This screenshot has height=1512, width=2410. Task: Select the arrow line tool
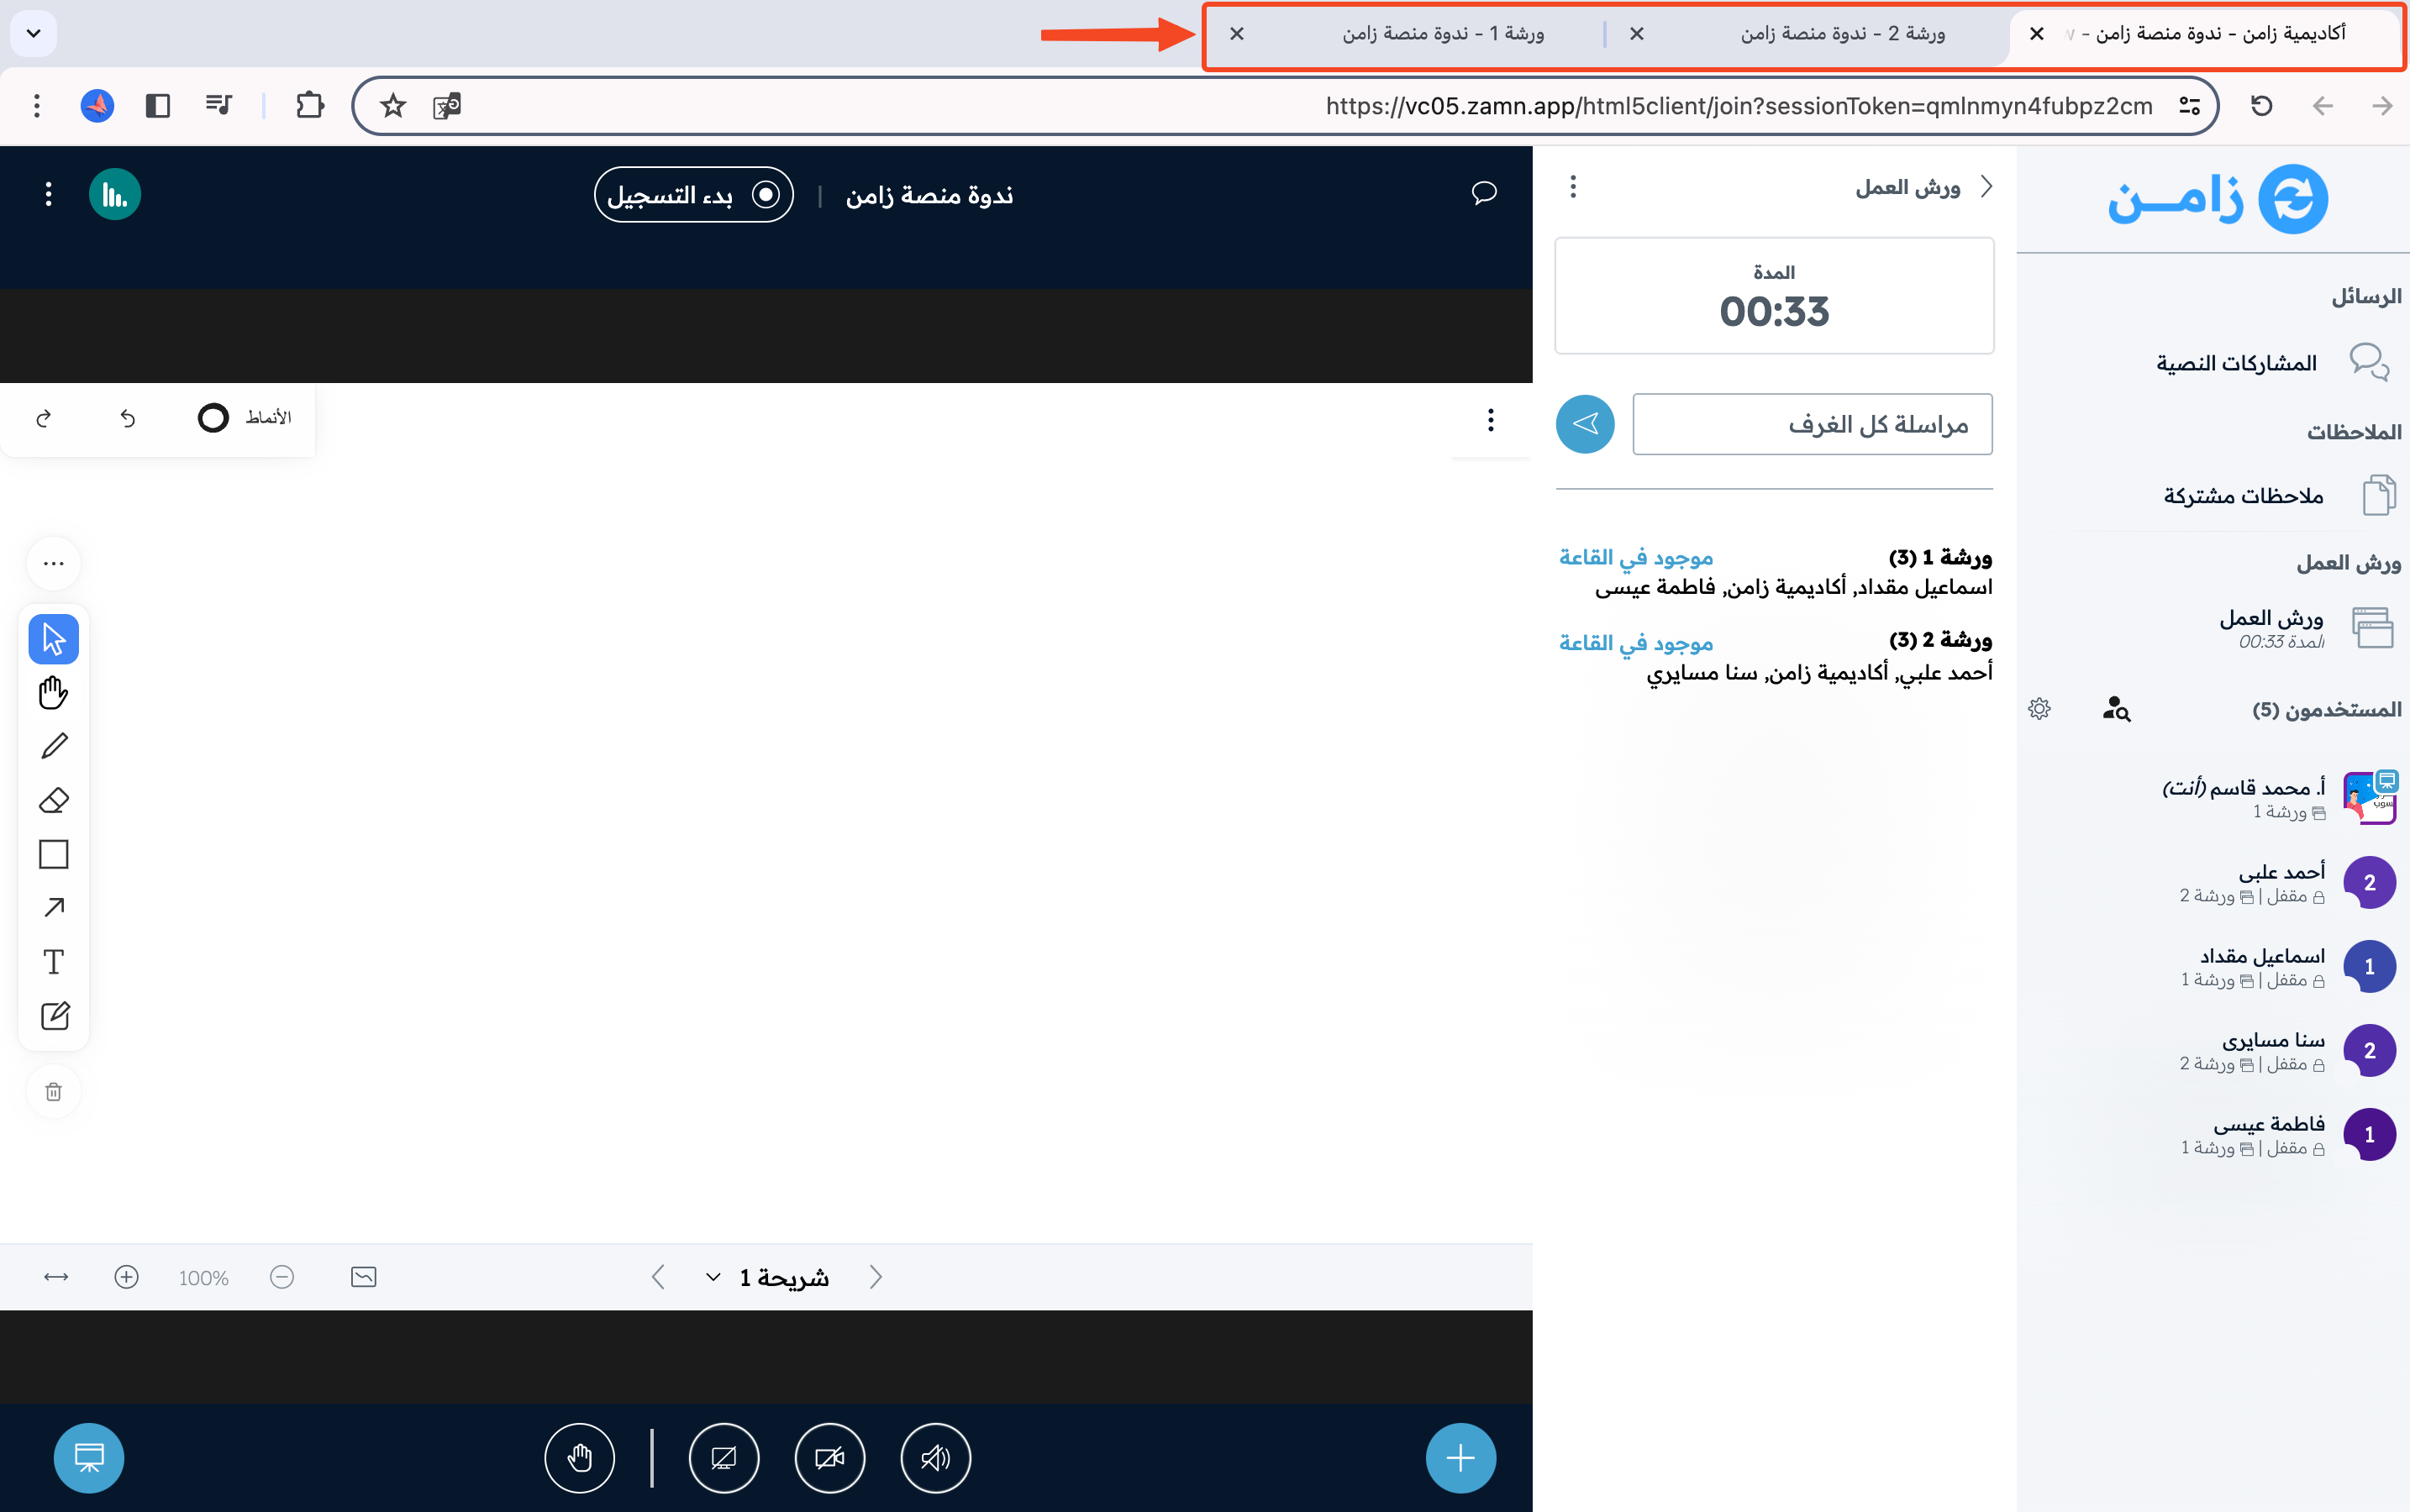click(x=54, y=908)
